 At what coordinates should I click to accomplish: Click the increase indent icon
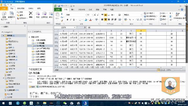click(x=115, y=19)
